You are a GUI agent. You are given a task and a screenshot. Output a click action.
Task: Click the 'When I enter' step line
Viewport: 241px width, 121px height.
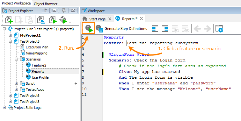[167, 83]
